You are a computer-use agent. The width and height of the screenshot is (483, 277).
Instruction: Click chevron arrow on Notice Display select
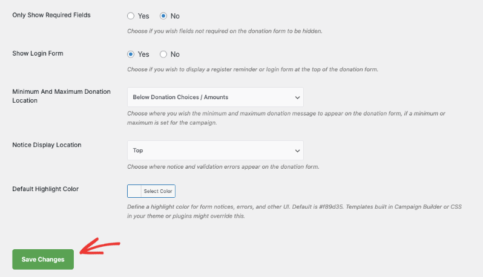297,150
